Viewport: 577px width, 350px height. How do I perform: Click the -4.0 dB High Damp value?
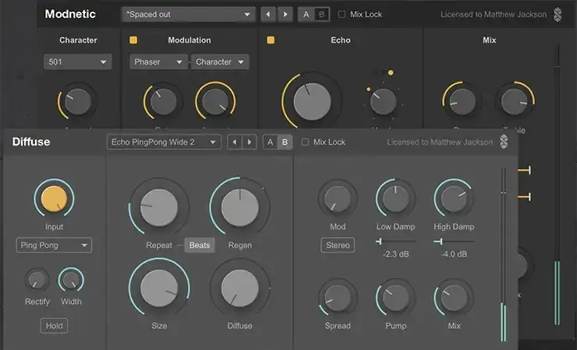[x=454, y=254]
